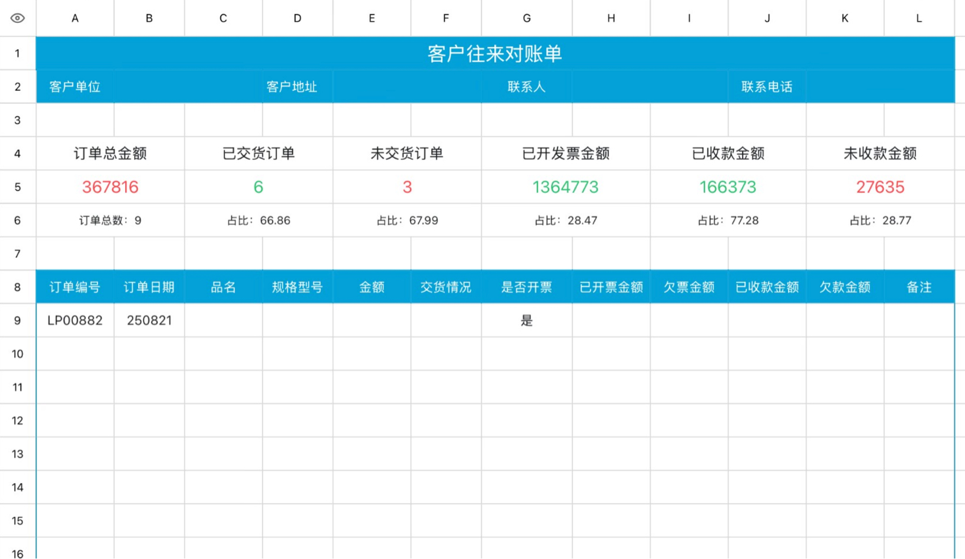Select column H header
Image resolution: width=965 pixels, height=559 pixels.
(x=611, y=18)
